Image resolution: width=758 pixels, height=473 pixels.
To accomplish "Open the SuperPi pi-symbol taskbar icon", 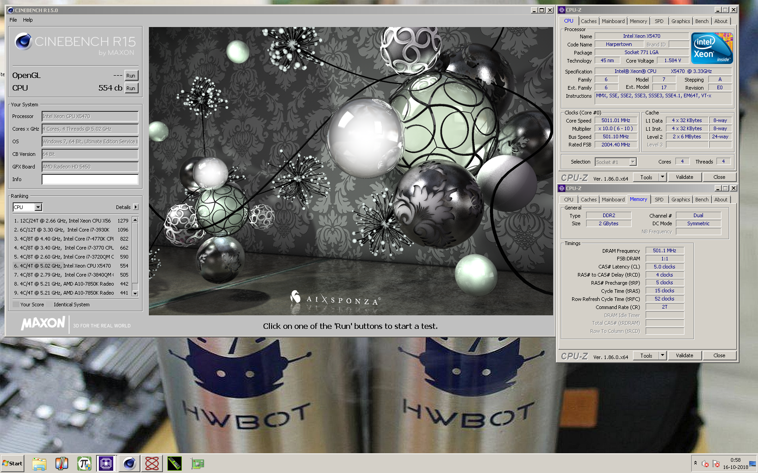I will [84, 464].
